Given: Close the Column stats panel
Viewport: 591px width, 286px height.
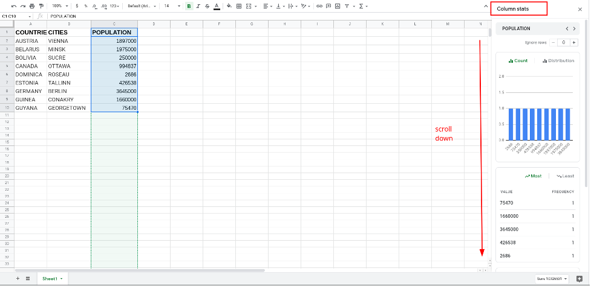Looking at the screenshot, I should click(580, 10).
